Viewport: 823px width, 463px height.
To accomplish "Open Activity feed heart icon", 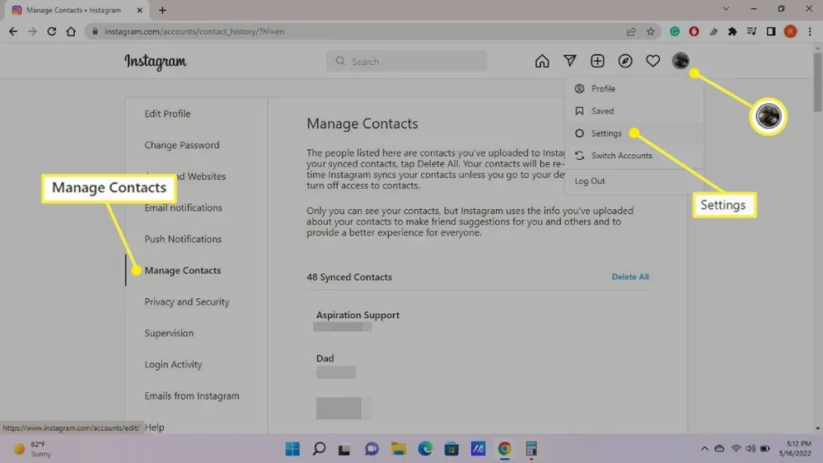I will (x=653, y=61).
